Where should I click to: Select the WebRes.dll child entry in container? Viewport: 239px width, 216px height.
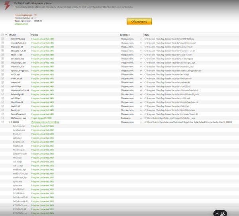pos(18,146)
